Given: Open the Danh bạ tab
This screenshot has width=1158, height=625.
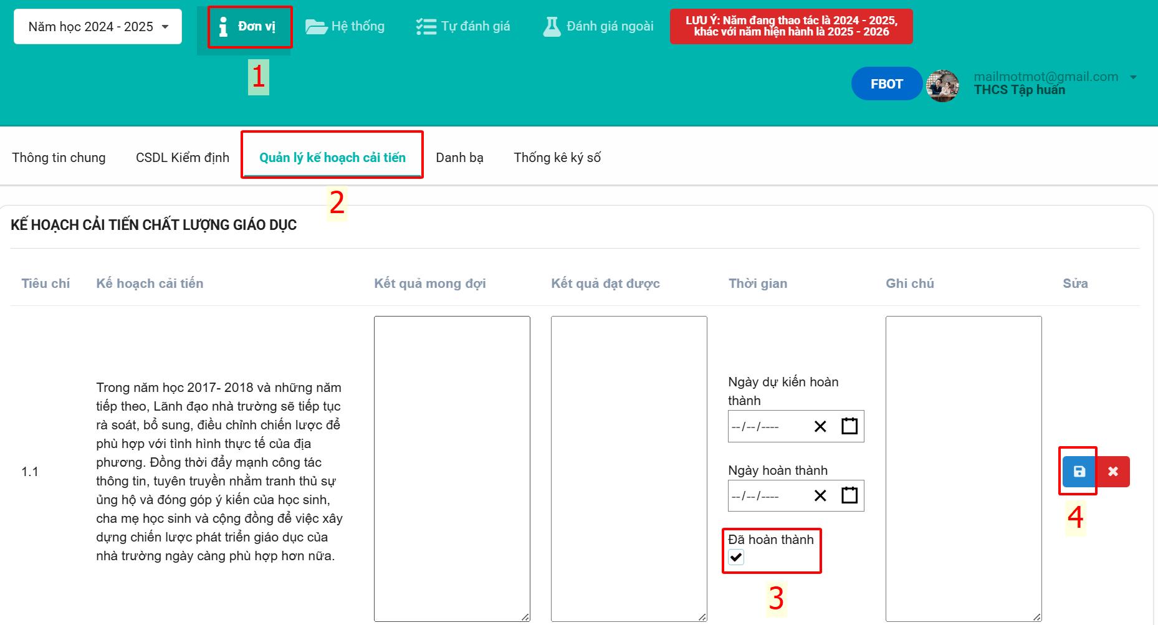Looking at the screenshot, I should (x=459, y=158).
